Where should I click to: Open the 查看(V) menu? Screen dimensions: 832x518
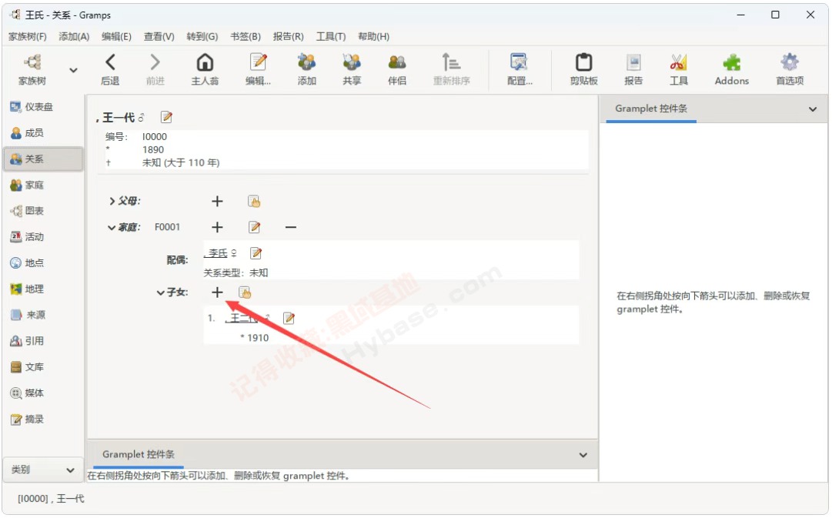click(x=159, y=37)
